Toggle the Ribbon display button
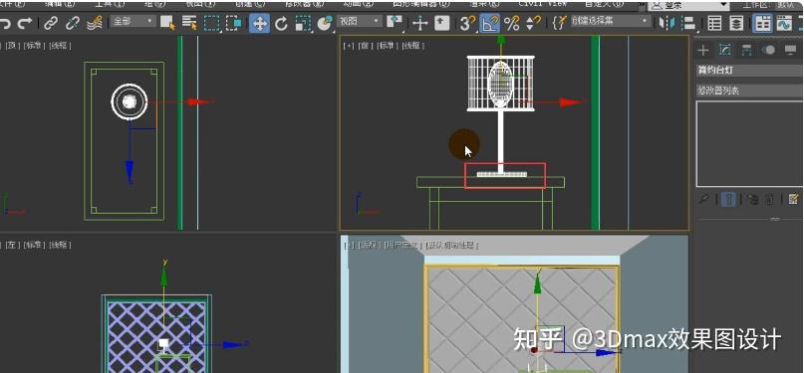The image size is (804, 373). coord(762,23)
